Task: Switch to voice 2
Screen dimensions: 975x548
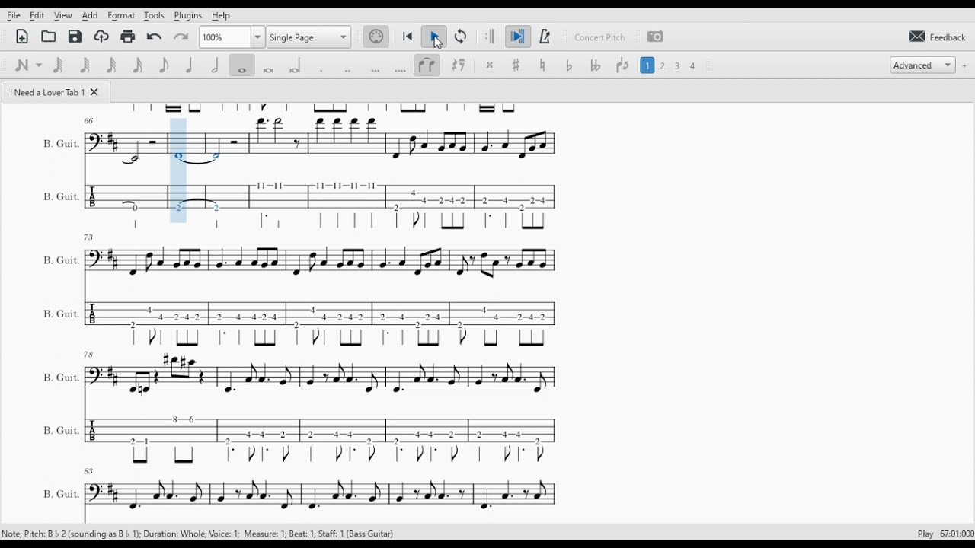Action: click(663, 66)
